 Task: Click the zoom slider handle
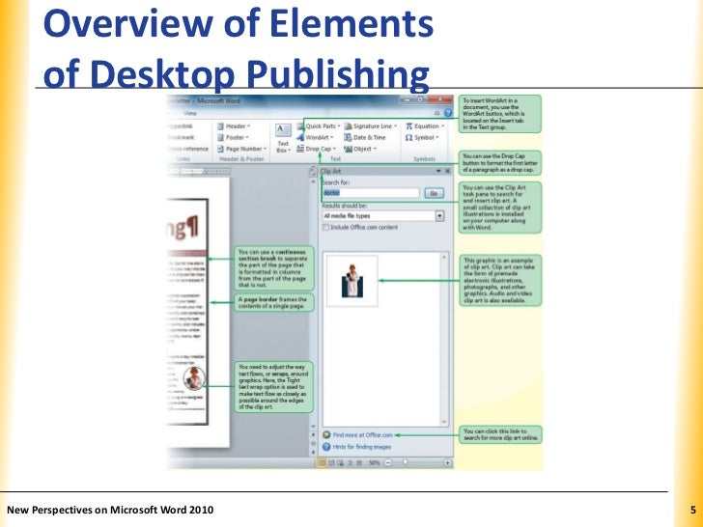click(406, 462)
